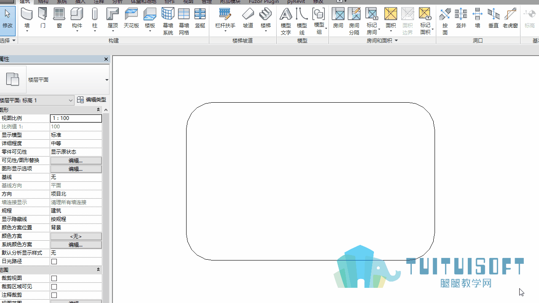
Task: Select the 柱 (Column) tool
Action: 95,19
